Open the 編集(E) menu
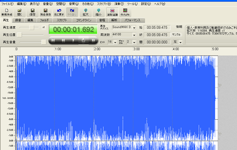Screen dimensions: 237x150 pyautogui.click(x=21, y=4)
